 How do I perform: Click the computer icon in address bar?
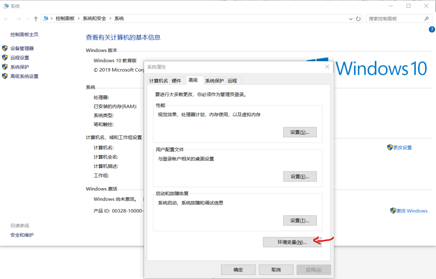click(x=46, y=18)
